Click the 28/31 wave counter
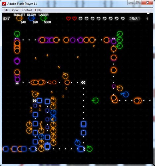155x166 pixels. click(x=134, y=19)
